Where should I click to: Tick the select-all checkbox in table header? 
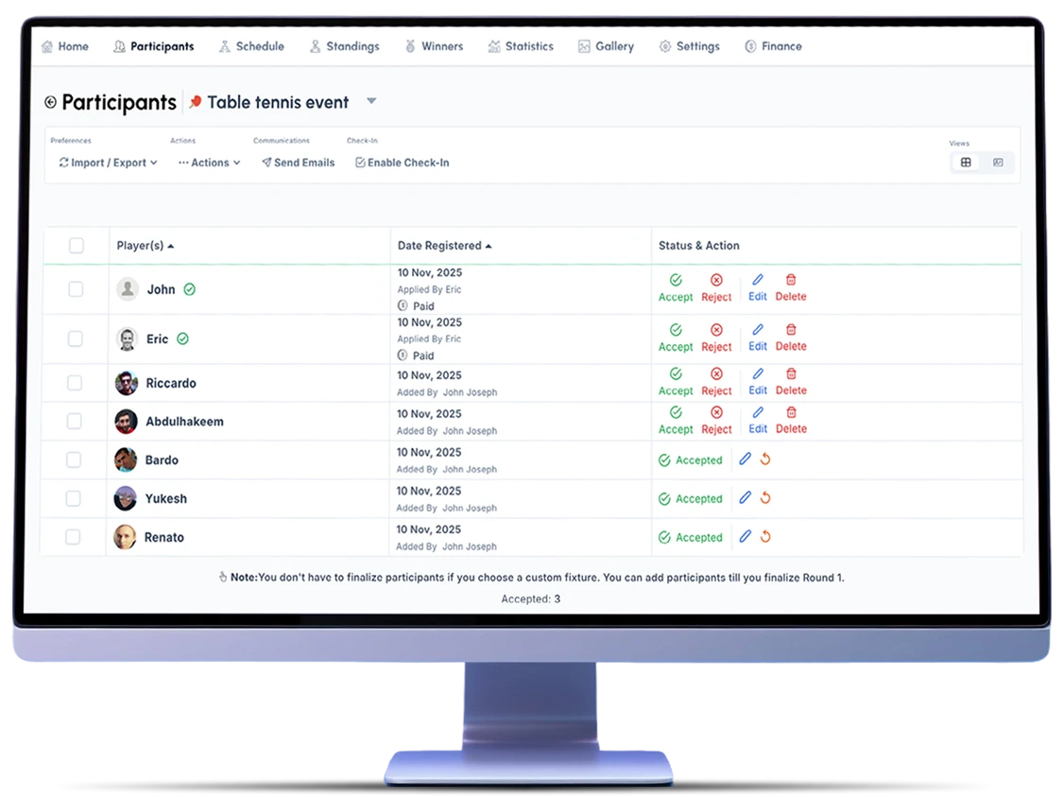click(x=77, y=246)
